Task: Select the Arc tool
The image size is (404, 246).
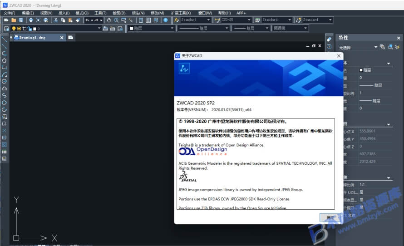Action: pyautogui.click(x=4, y=74)
